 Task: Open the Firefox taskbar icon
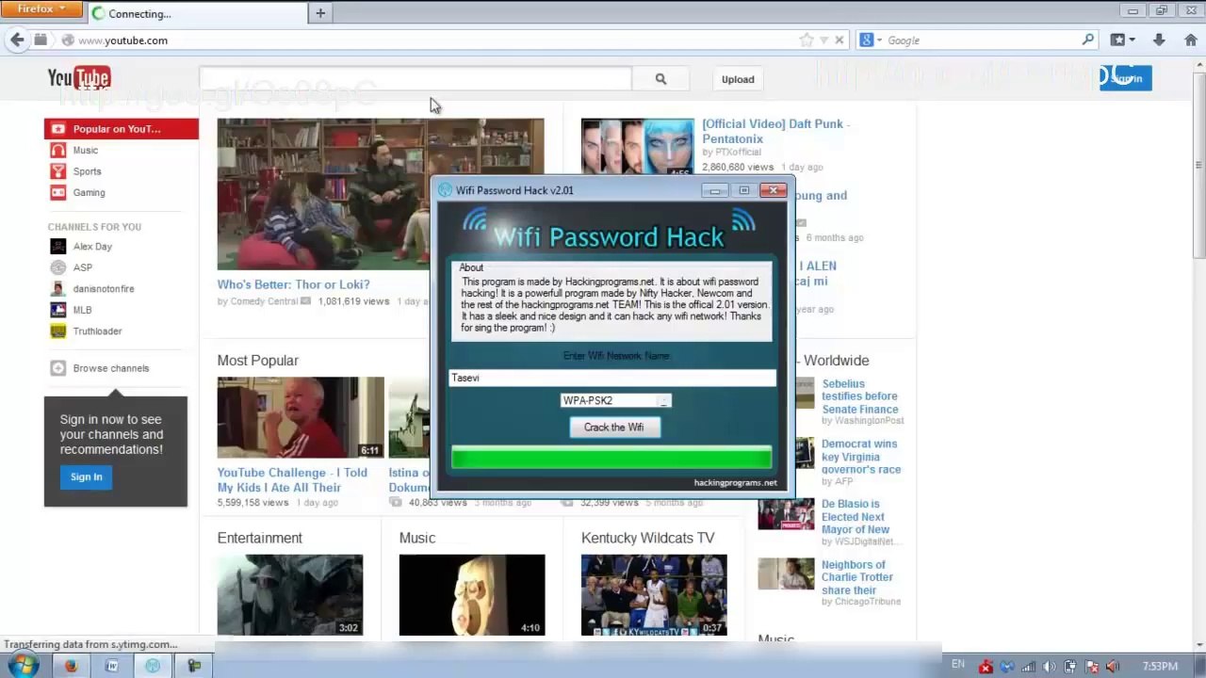(x=71, y=666)
